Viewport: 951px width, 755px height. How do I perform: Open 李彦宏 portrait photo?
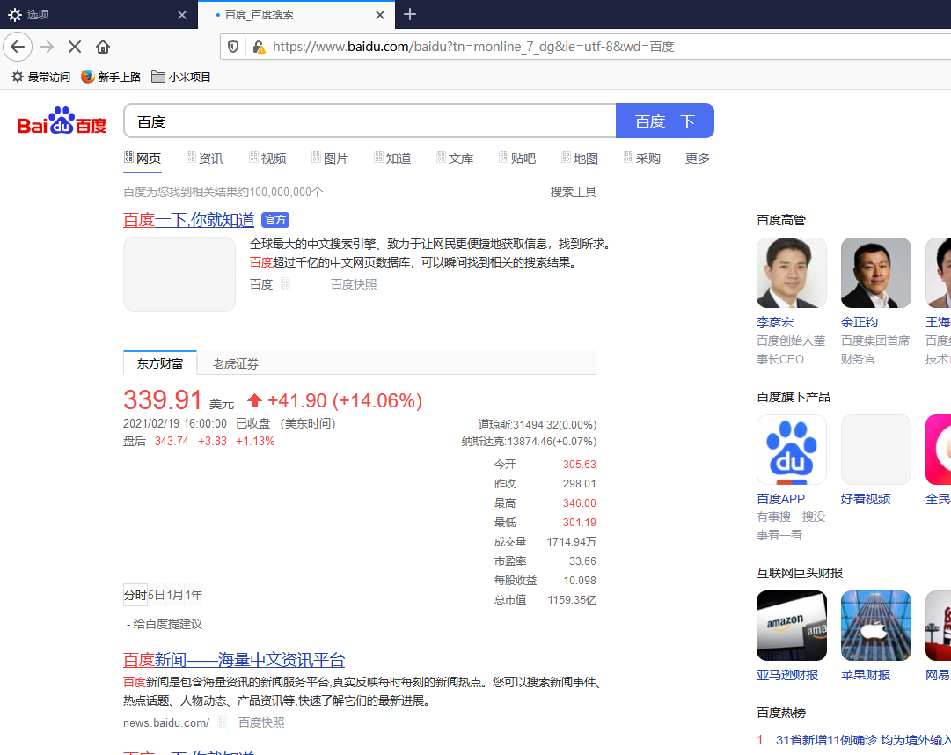(792, 273)
